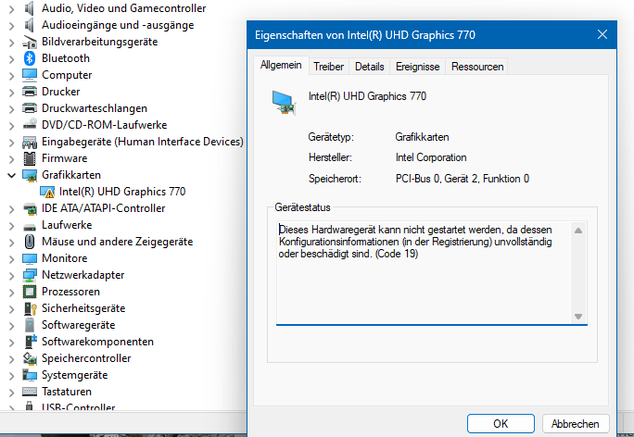Open the Ressourcen tab
Viewport: 634px width, 437px height.
(x=477, y=67)
